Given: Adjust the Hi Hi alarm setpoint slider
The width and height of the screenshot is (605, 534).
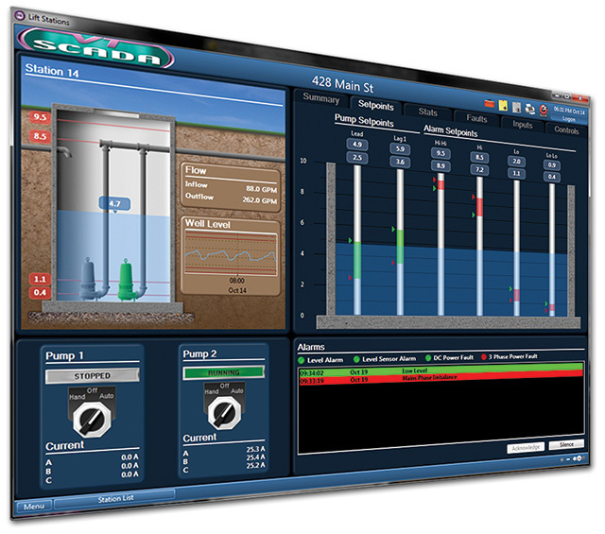Looking at the screenshot, I should (441, 185).
